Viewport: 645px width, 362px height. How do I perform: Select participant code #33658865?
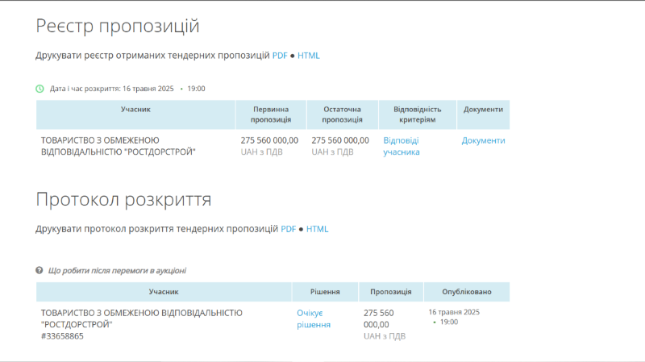point(62,336)
